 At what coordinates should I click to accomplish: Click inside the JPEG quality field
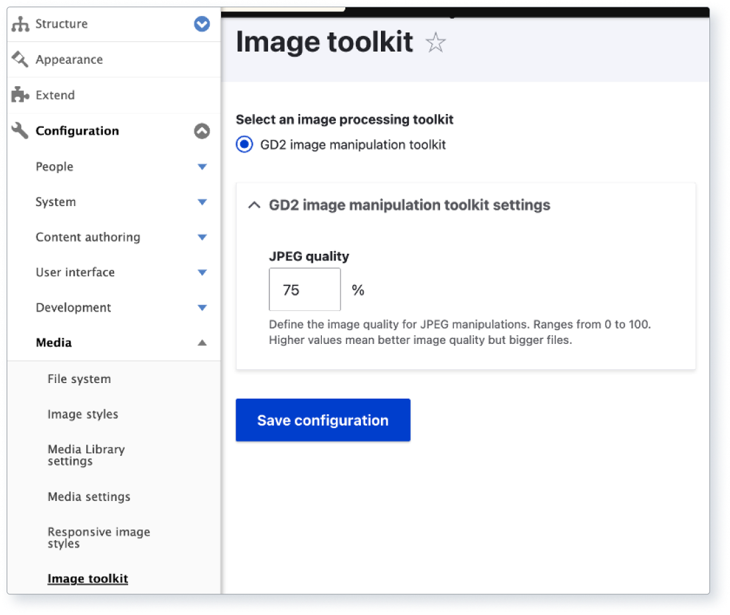(304, 290)
